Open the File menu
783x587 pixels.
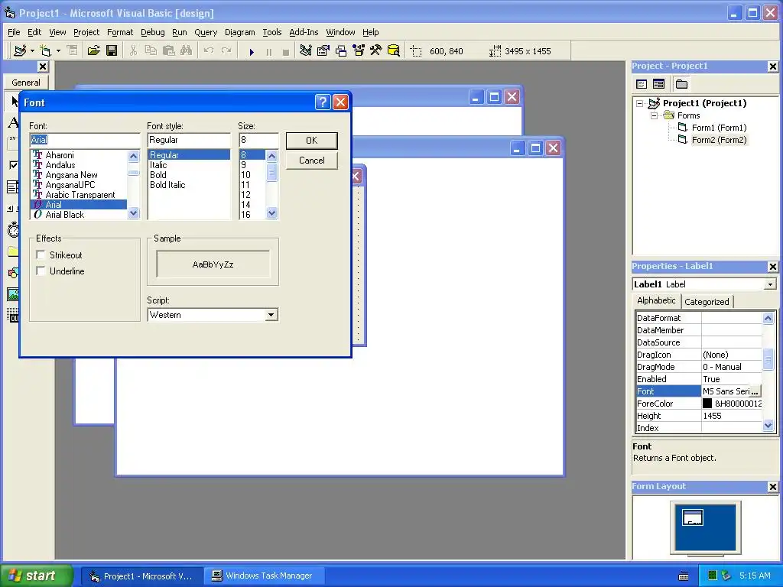click(x=14, y=32)
